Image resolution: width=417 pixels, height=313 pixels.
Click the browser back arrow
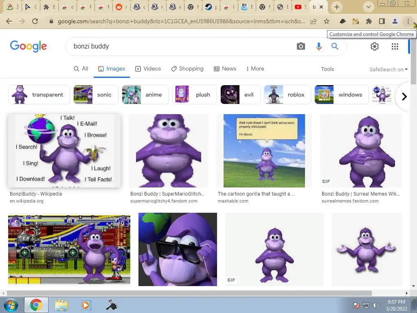[x=9, y=21]
